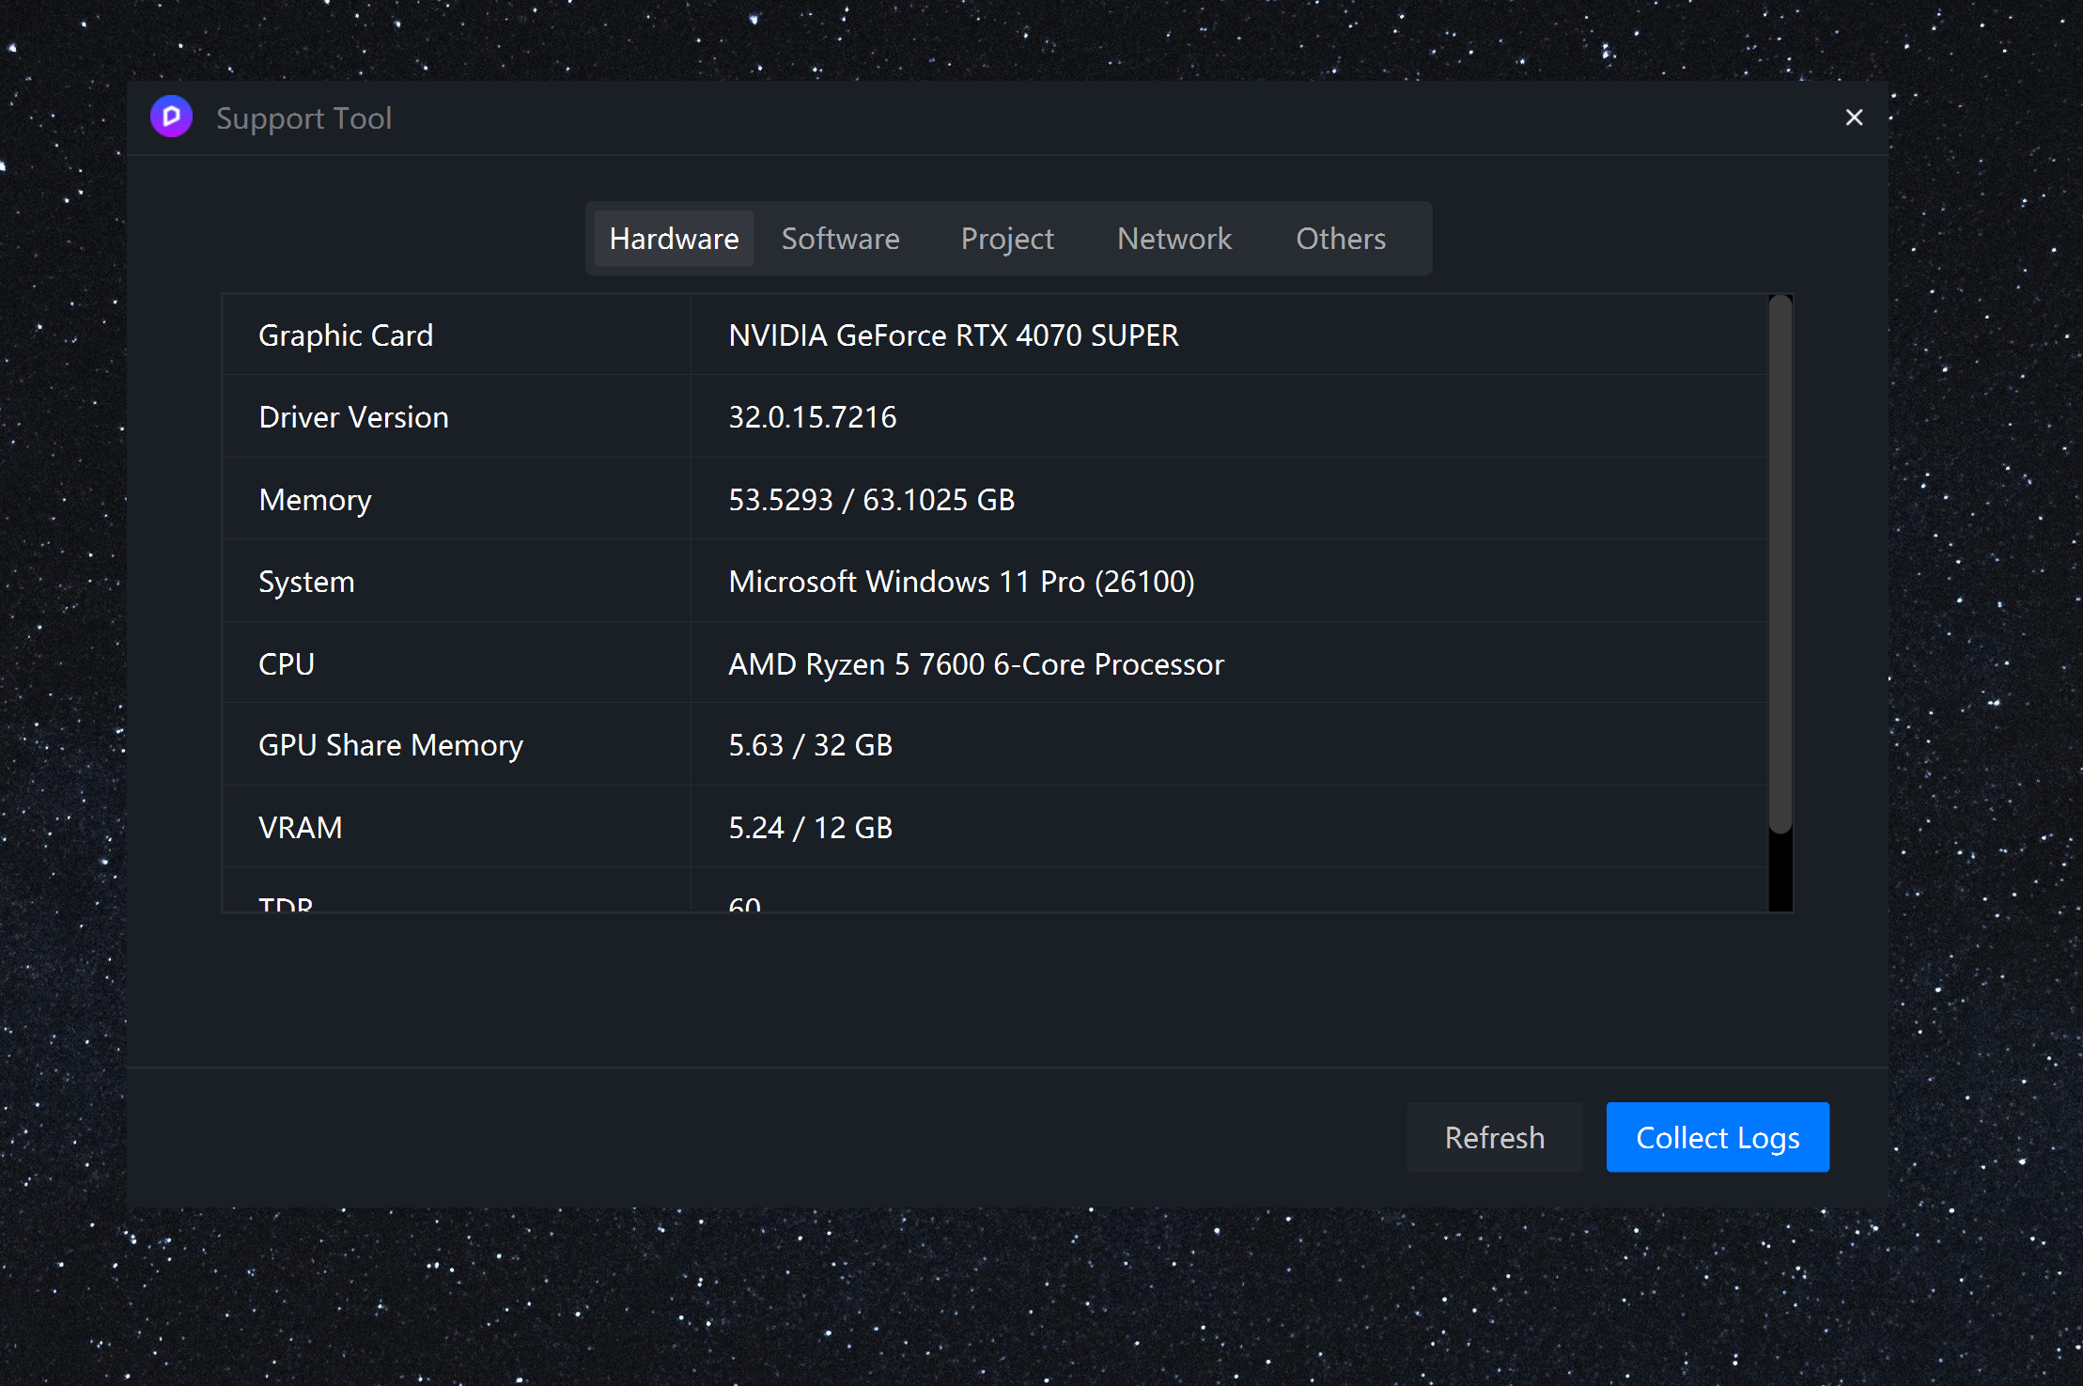Image resolution: width=2083 pixels, height=1386 pixels.
Task: Open the Others tab
Action: pyautogui.click(x=1340, y=239)
